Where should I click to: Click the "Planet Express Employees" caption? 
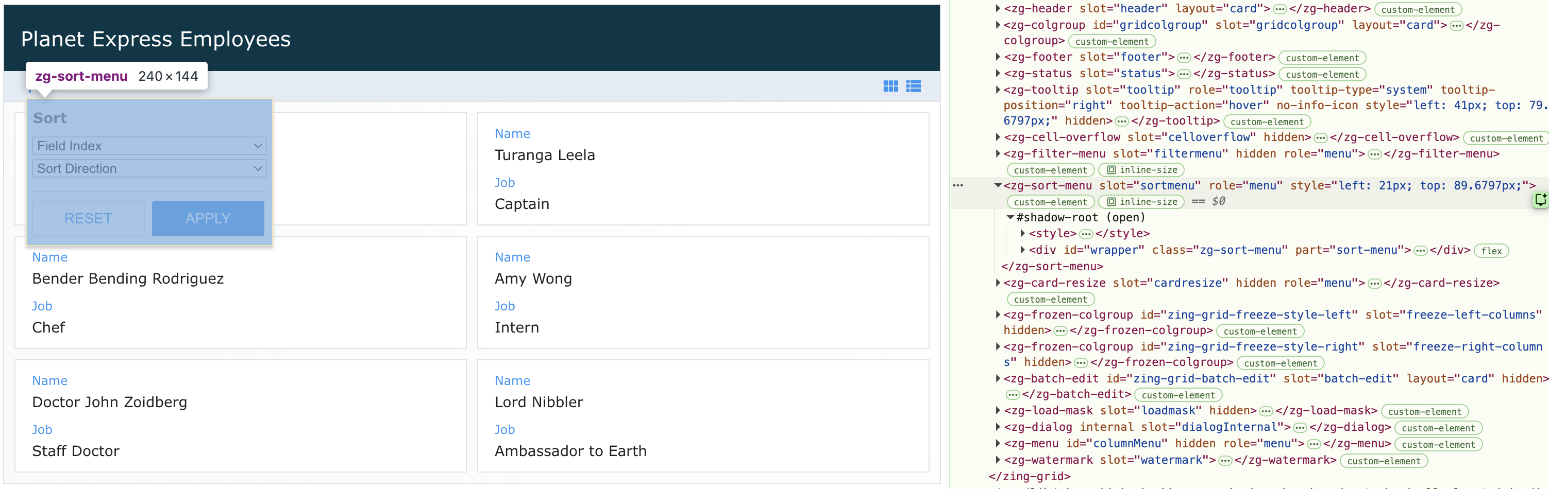click(156, 40)
